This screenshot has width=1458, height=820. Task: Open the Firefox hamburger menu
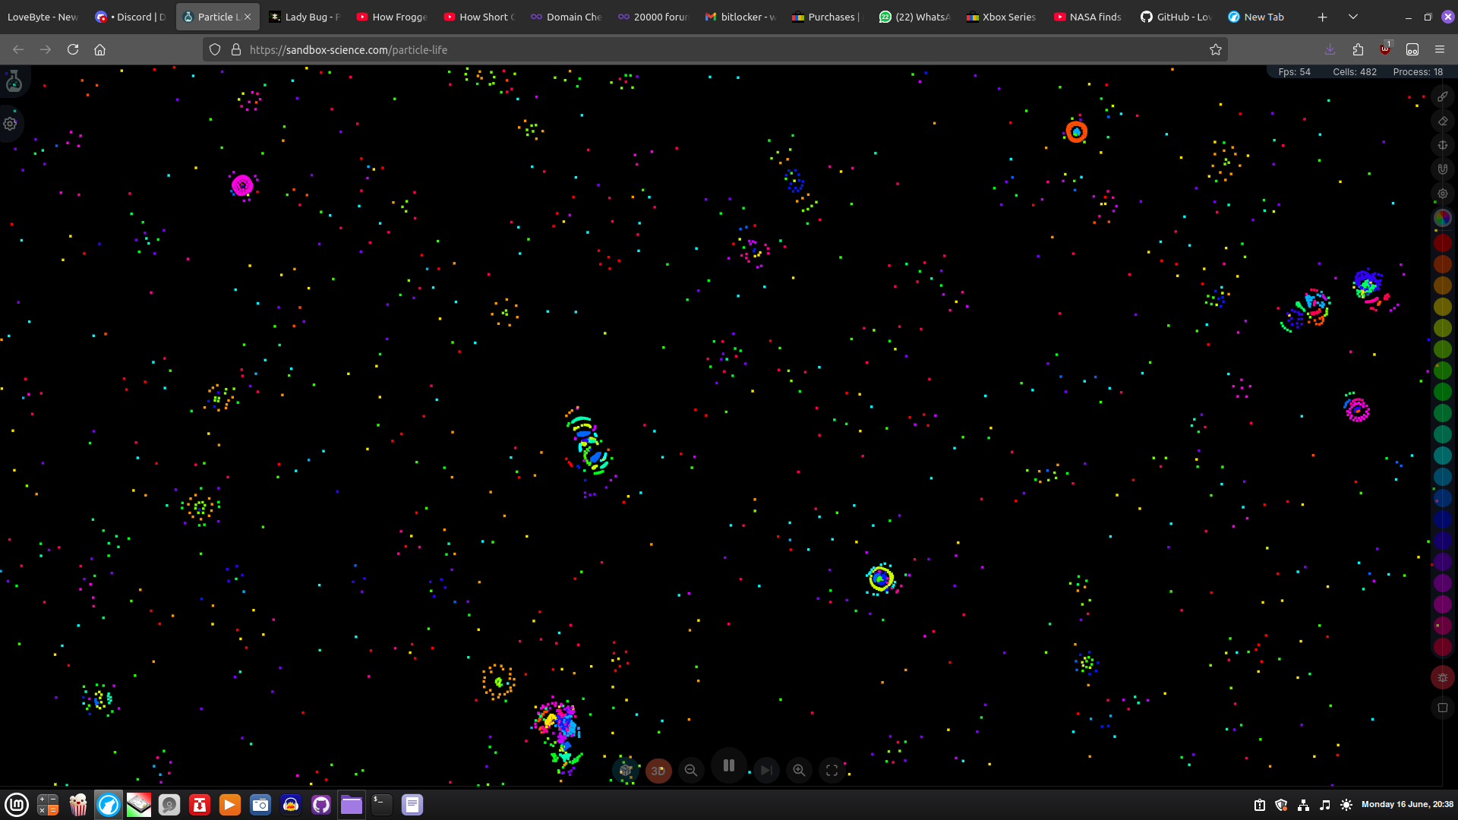(1439, 49)
